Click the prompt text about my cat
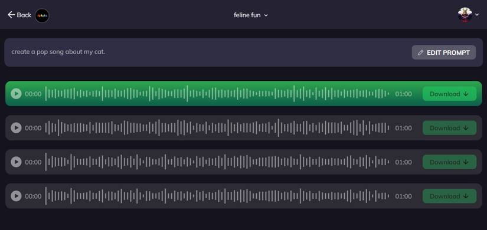Image resolution: width=487 pixels, height=230 pixels. click(58, 52)
